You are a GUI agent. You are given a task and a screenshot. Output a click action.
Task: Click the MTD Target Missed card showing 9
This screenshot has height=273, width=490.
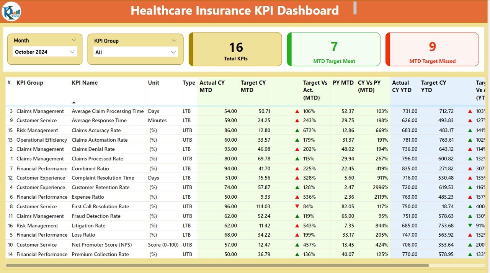pyautogui.click(x=432, y=49)
